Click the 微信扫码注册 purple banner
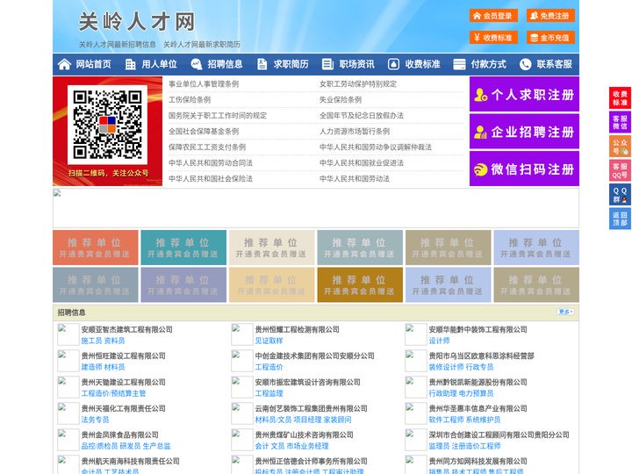This screenshot has width=632, height=474. (524, 169)
